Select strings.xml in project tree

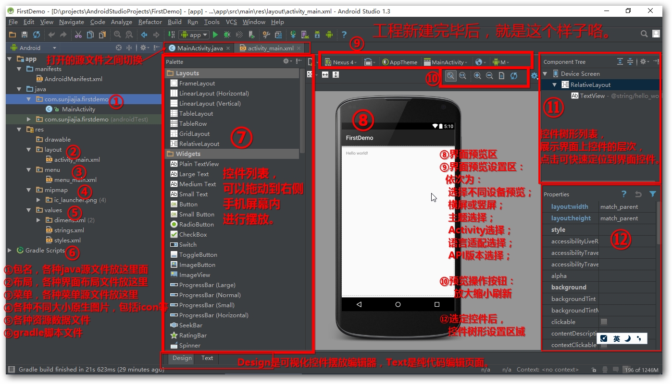(x=69, y=230)
